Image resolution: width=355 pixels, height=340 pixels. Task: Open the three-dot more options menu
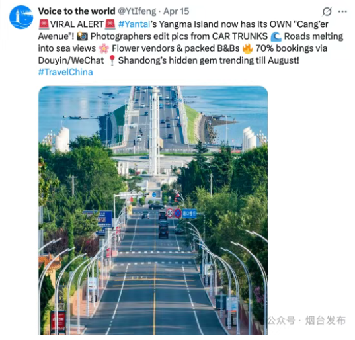342,11
